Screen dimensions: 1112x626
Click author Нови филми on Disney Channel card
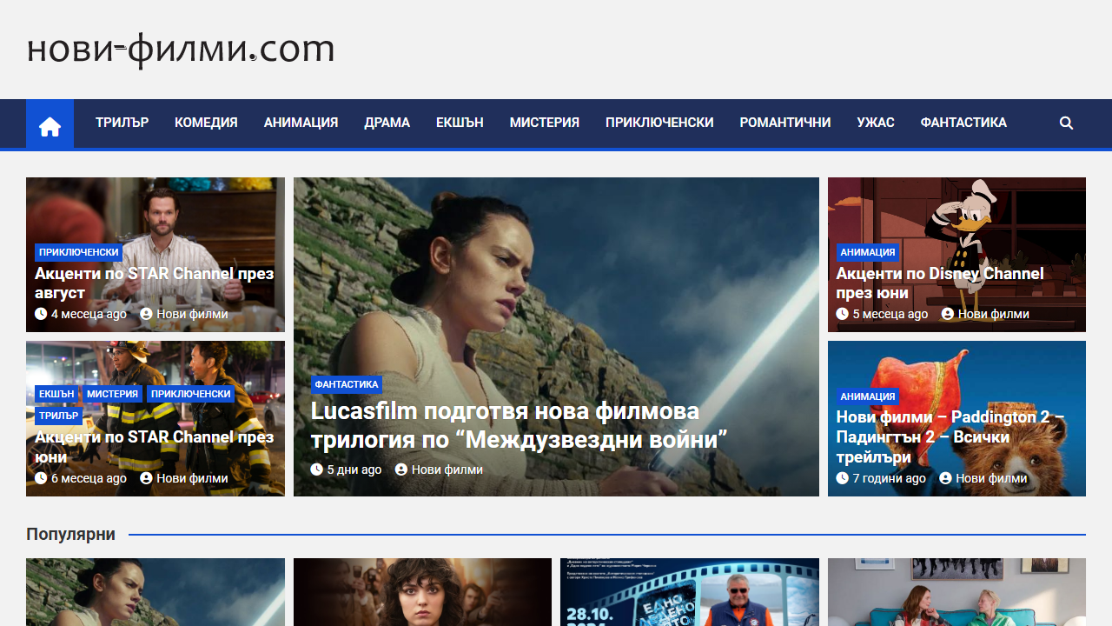(994, 314)
